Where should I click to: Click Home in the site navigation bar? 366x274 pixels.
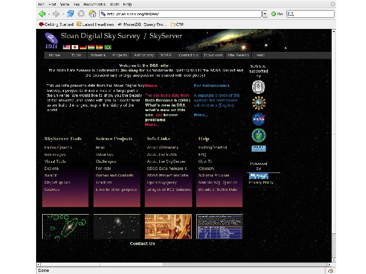pos(54,55)
